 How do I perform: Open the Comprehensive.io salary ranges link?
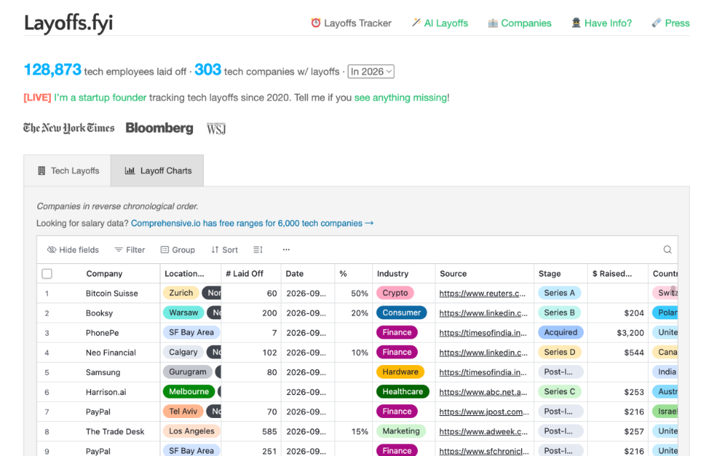252,223
